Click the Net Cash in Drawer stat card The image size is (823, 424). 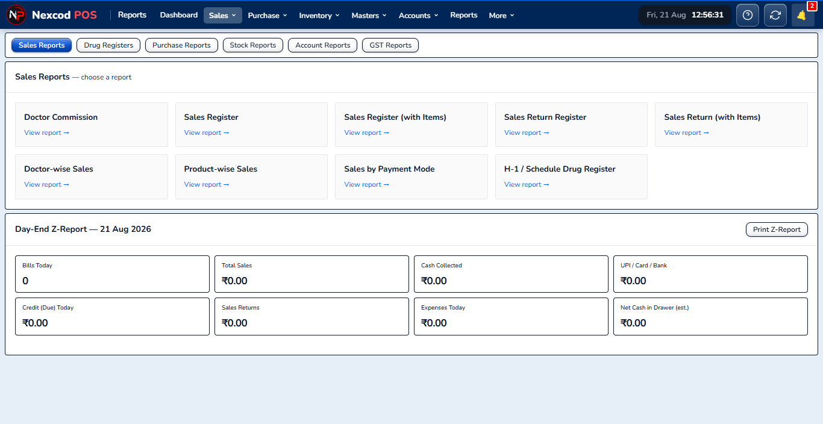pyautogui.click(x=710, y=316)
